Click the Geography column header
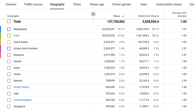The image size is (194, 109). 13,16
